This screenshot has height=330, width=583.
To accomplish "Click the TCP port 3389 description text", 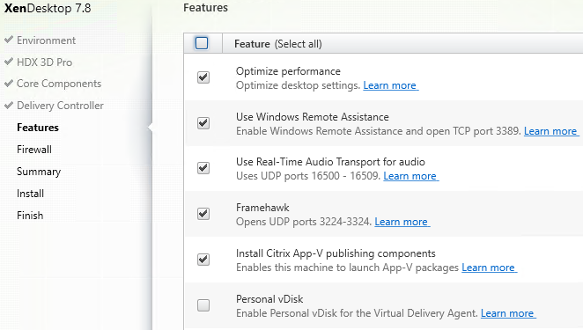I will click(x=379, y=131).
